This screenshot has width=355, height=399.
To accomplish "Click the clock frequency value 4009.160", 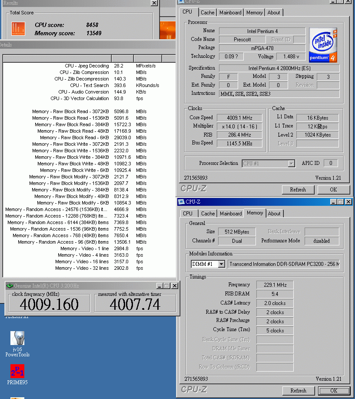I will click(x=49, y=304).
